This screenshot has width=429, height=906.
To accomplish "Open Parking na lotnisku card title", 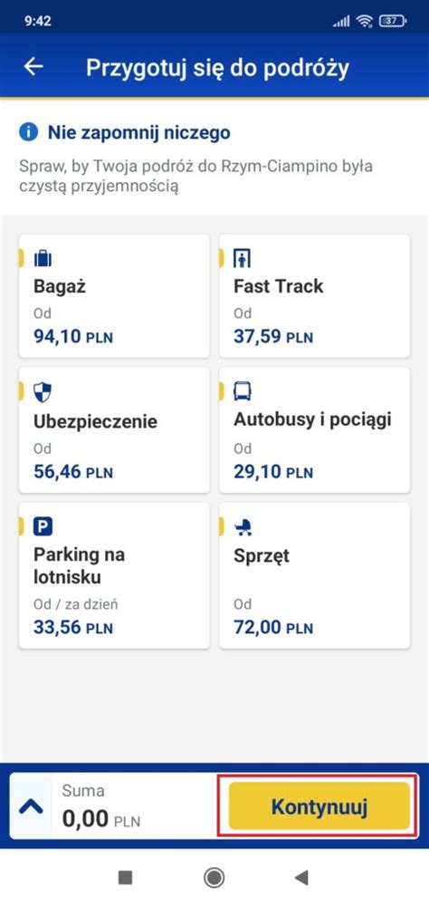I will (x=79, y=565).
